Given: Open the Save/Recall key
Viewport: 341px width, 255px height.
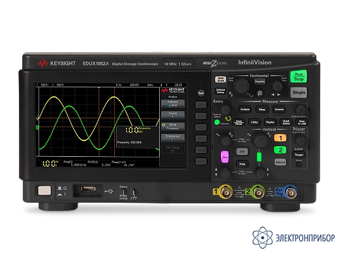Looking at the screenshot, I should click(x=239, y=123).
